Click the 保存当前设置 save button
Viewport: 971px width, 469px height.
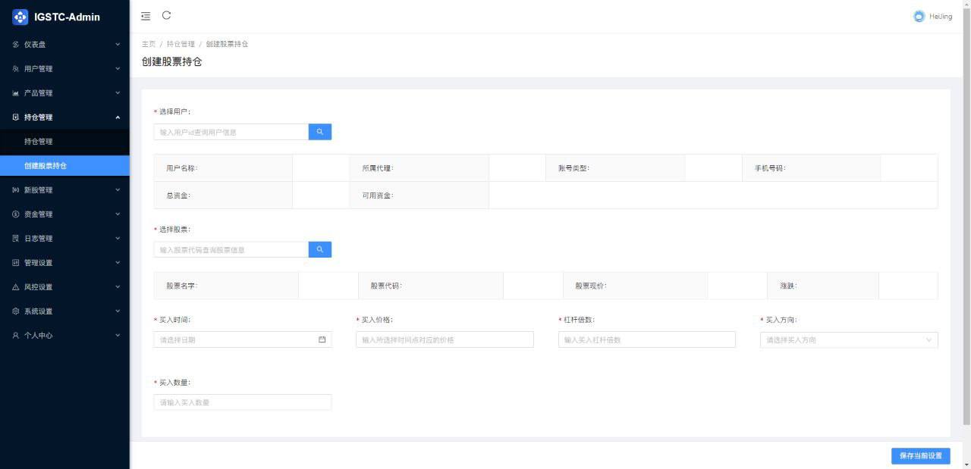[x=920, y=455]
